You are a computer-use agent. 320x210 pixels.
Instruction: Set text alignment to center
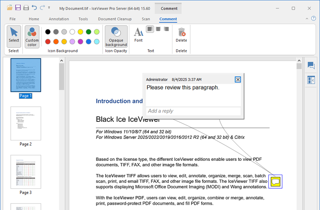click(x=158, y=29)
